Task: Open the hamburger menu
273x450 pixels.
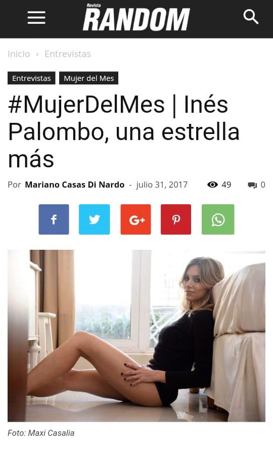Action: 36,18
